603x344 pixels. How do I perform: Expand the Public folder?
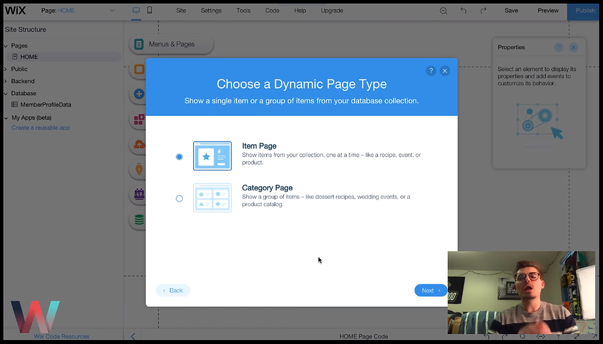click(x=6, y=69)
